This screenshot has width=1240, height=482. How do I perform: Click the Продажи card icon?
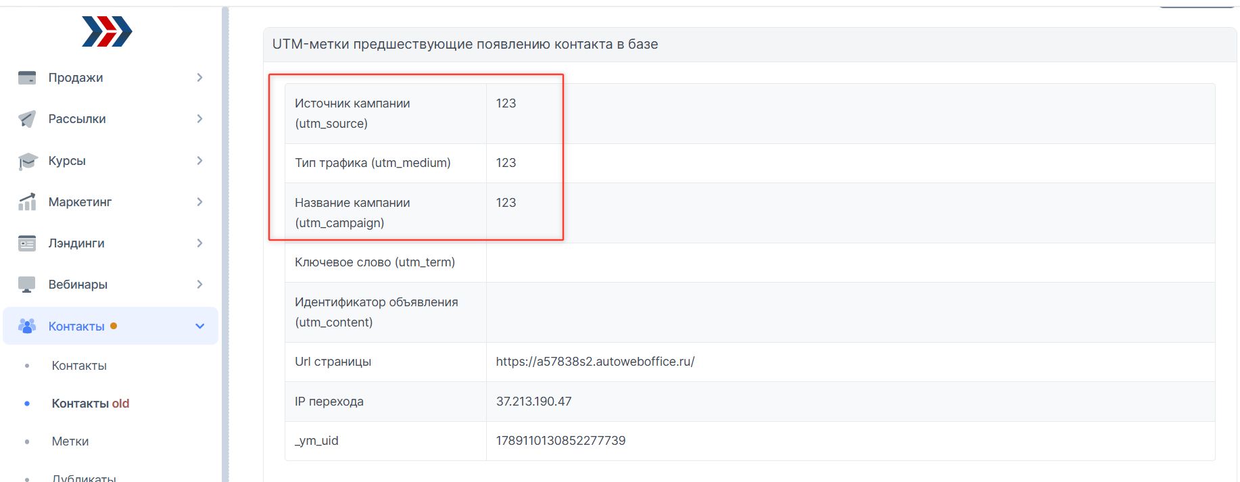(27, 78)
